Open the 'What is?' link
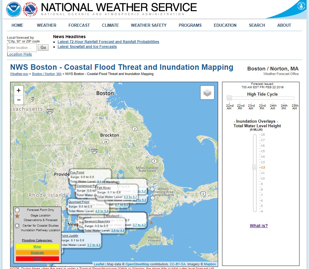 click(259, 226)
